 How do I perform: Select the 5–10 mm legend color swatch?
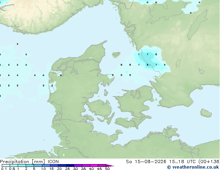click(x=38, y=165)
